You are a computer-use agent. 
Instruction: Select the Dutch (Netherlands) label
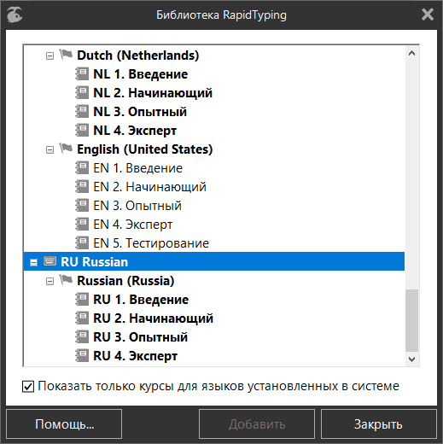138,55
